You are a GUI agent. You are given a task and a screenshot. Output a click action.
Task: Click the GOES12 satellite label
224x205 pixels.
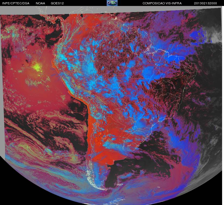[x=57, y=3]
